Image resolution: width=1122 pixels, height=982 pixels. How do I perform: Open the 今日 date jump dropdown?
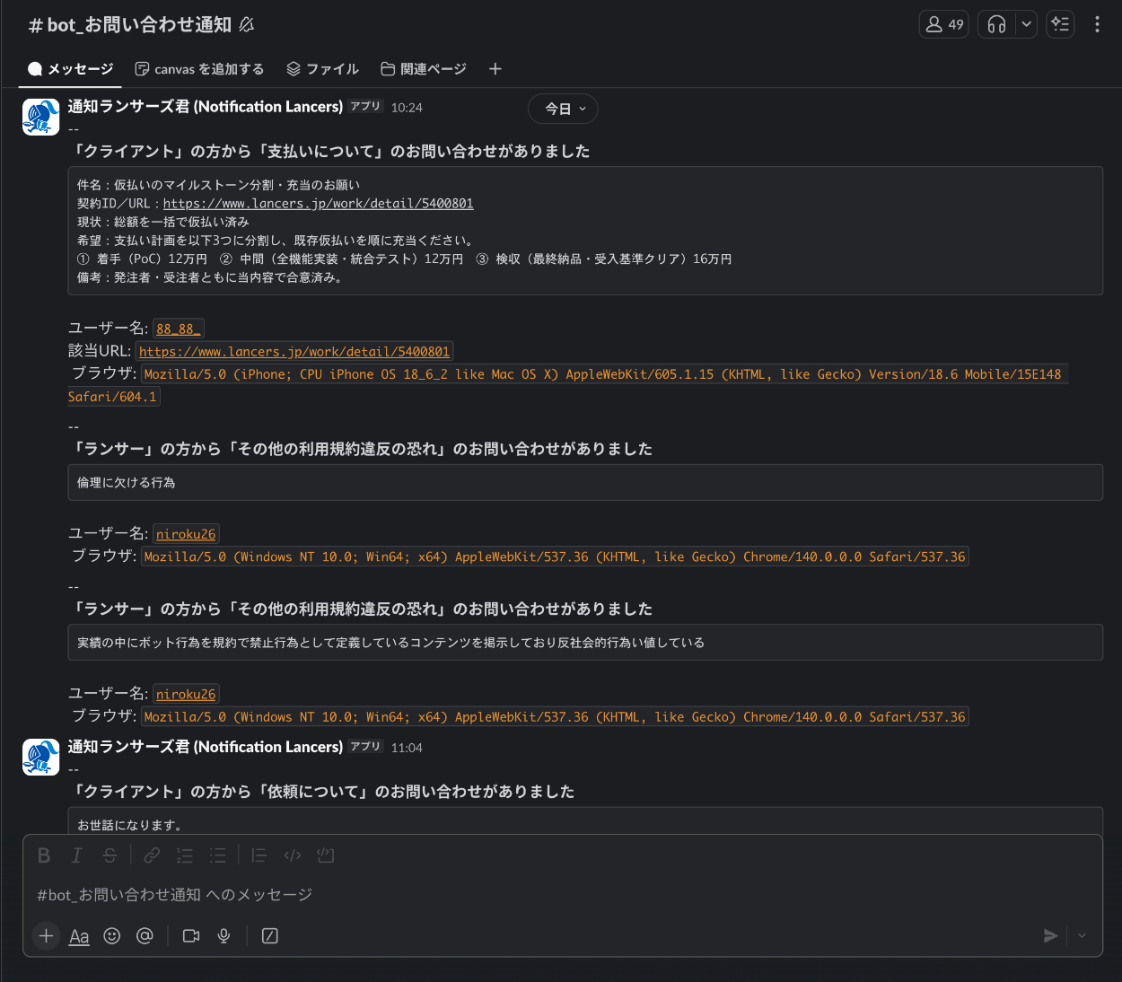[563, 109]
